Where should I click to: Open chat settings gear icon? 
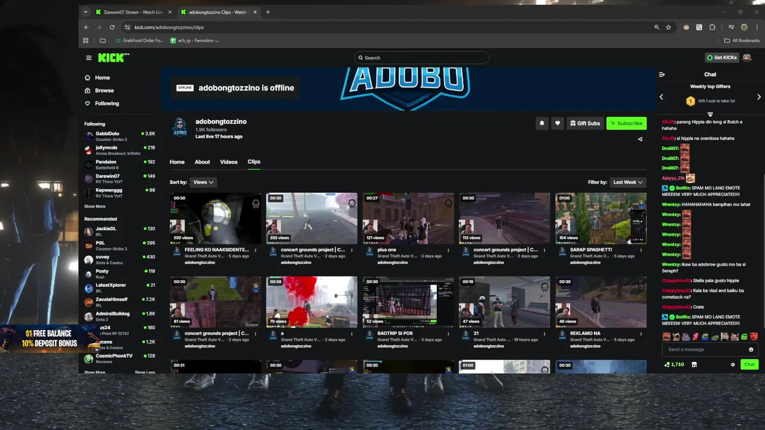coord(733,364)
